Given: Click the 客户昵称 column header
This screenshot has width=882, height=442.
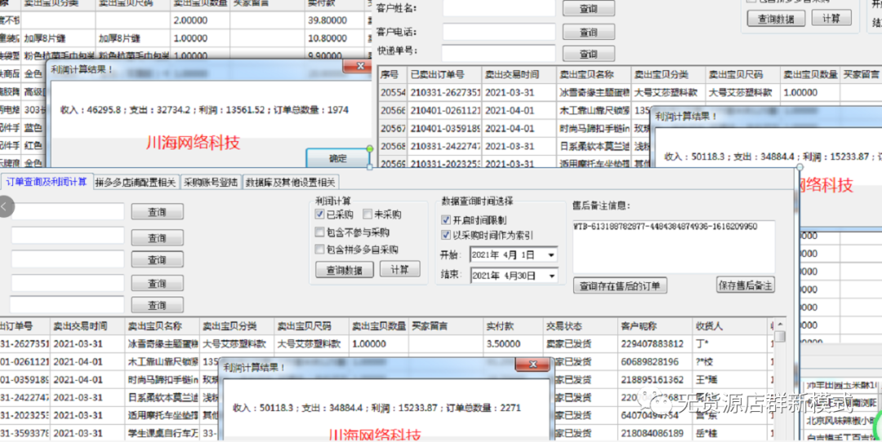Looking at the screenshot, I should click(x=655, y=325).
